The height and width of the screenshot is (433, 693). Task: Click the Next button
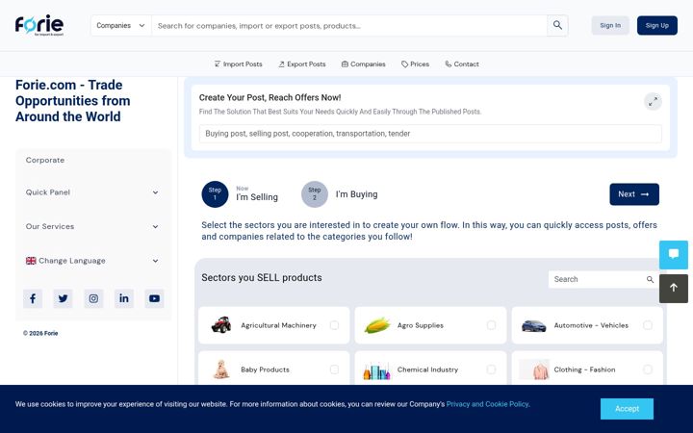pyautogui.click(x=634, y=194)
